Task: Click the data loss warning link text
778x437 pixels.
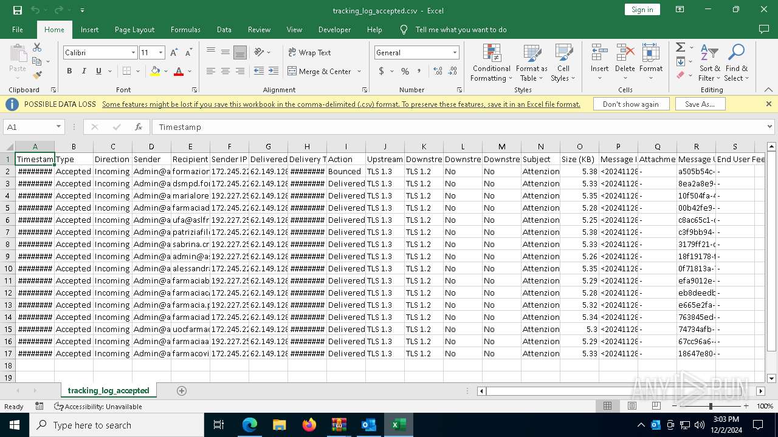Action: pos(341,104)
